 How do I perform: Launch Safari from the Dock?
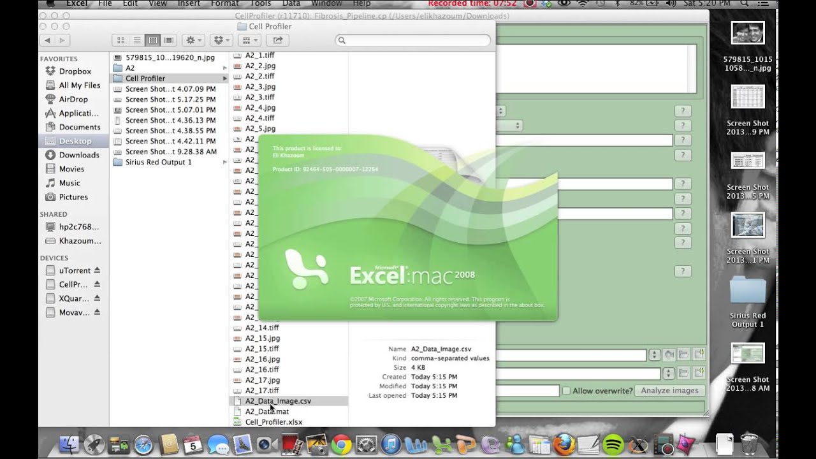click(x=144, y=444)
